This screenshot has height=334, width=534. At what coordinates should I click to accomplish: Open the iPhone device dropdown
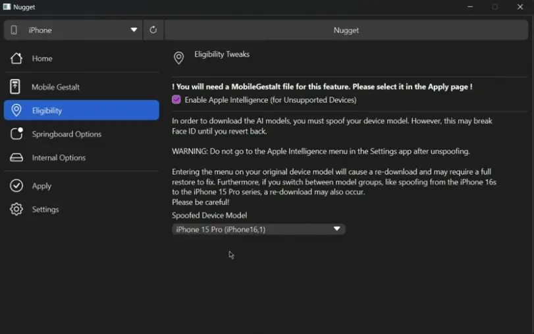pyautogui.click(x=73, y=30)
